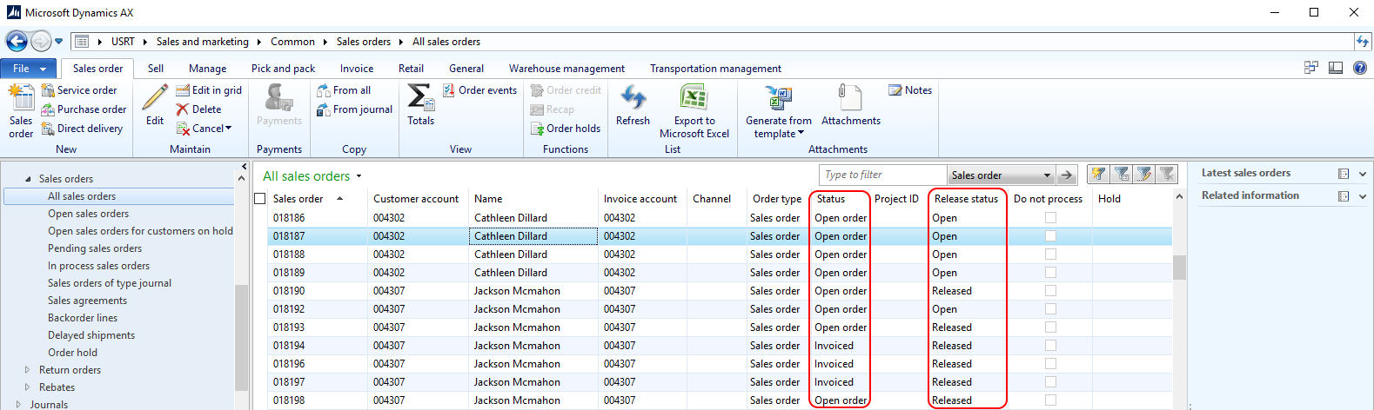Screen dimensions: 1374x410
Task: Switch to the Invoice tab
Action: click(x=357, y=69)
